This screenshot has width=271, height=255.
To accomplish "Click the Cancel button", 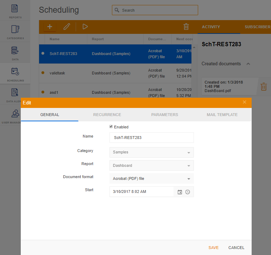I will pyautogui.click(x=236, y=248).
